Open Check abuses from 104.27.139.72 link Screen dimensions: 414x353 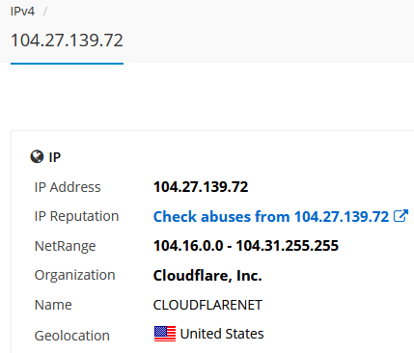[x=271, y=216]
